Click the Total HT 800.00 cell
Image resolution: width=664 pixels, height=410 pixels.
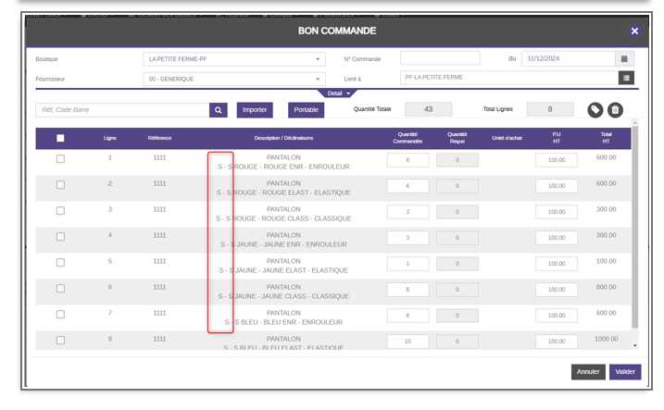click(x=606, y=287)
